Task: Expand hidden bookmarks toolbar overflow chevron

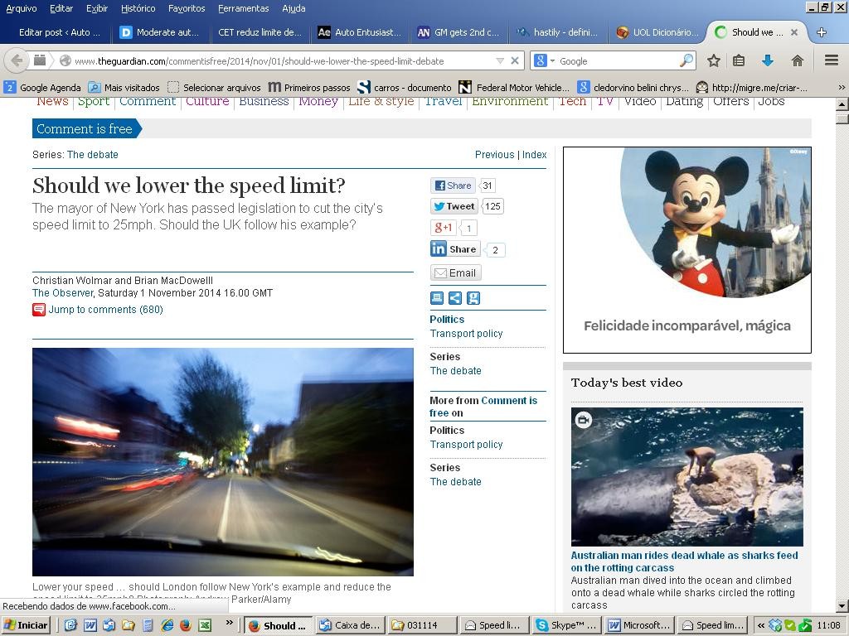Action: click(x=842, y=87)
